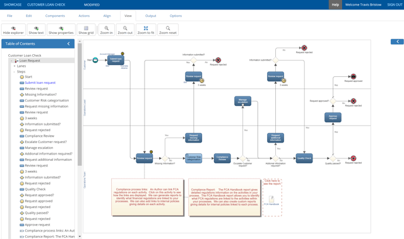Click the Zoom reset icon
This screenshot has height=239, width=404.
click(168, 28)
